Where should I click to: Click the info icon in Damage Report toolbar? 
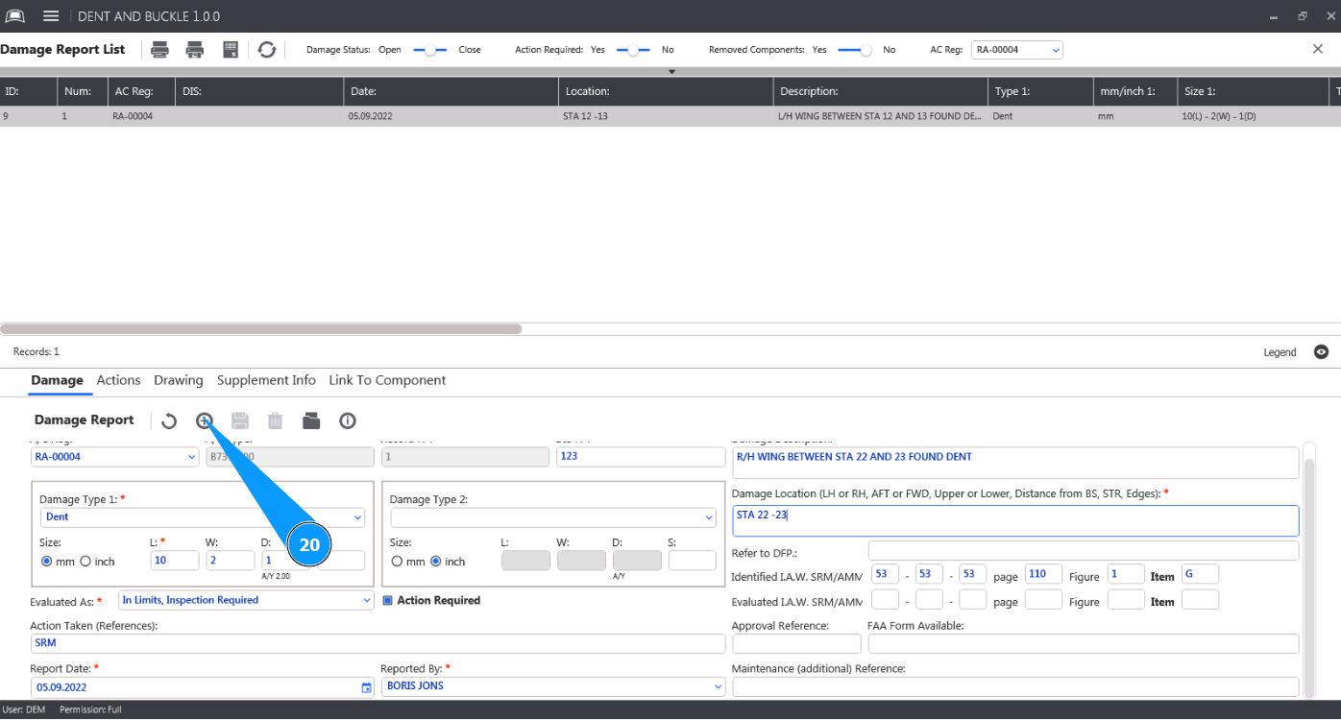pos(348,420)
